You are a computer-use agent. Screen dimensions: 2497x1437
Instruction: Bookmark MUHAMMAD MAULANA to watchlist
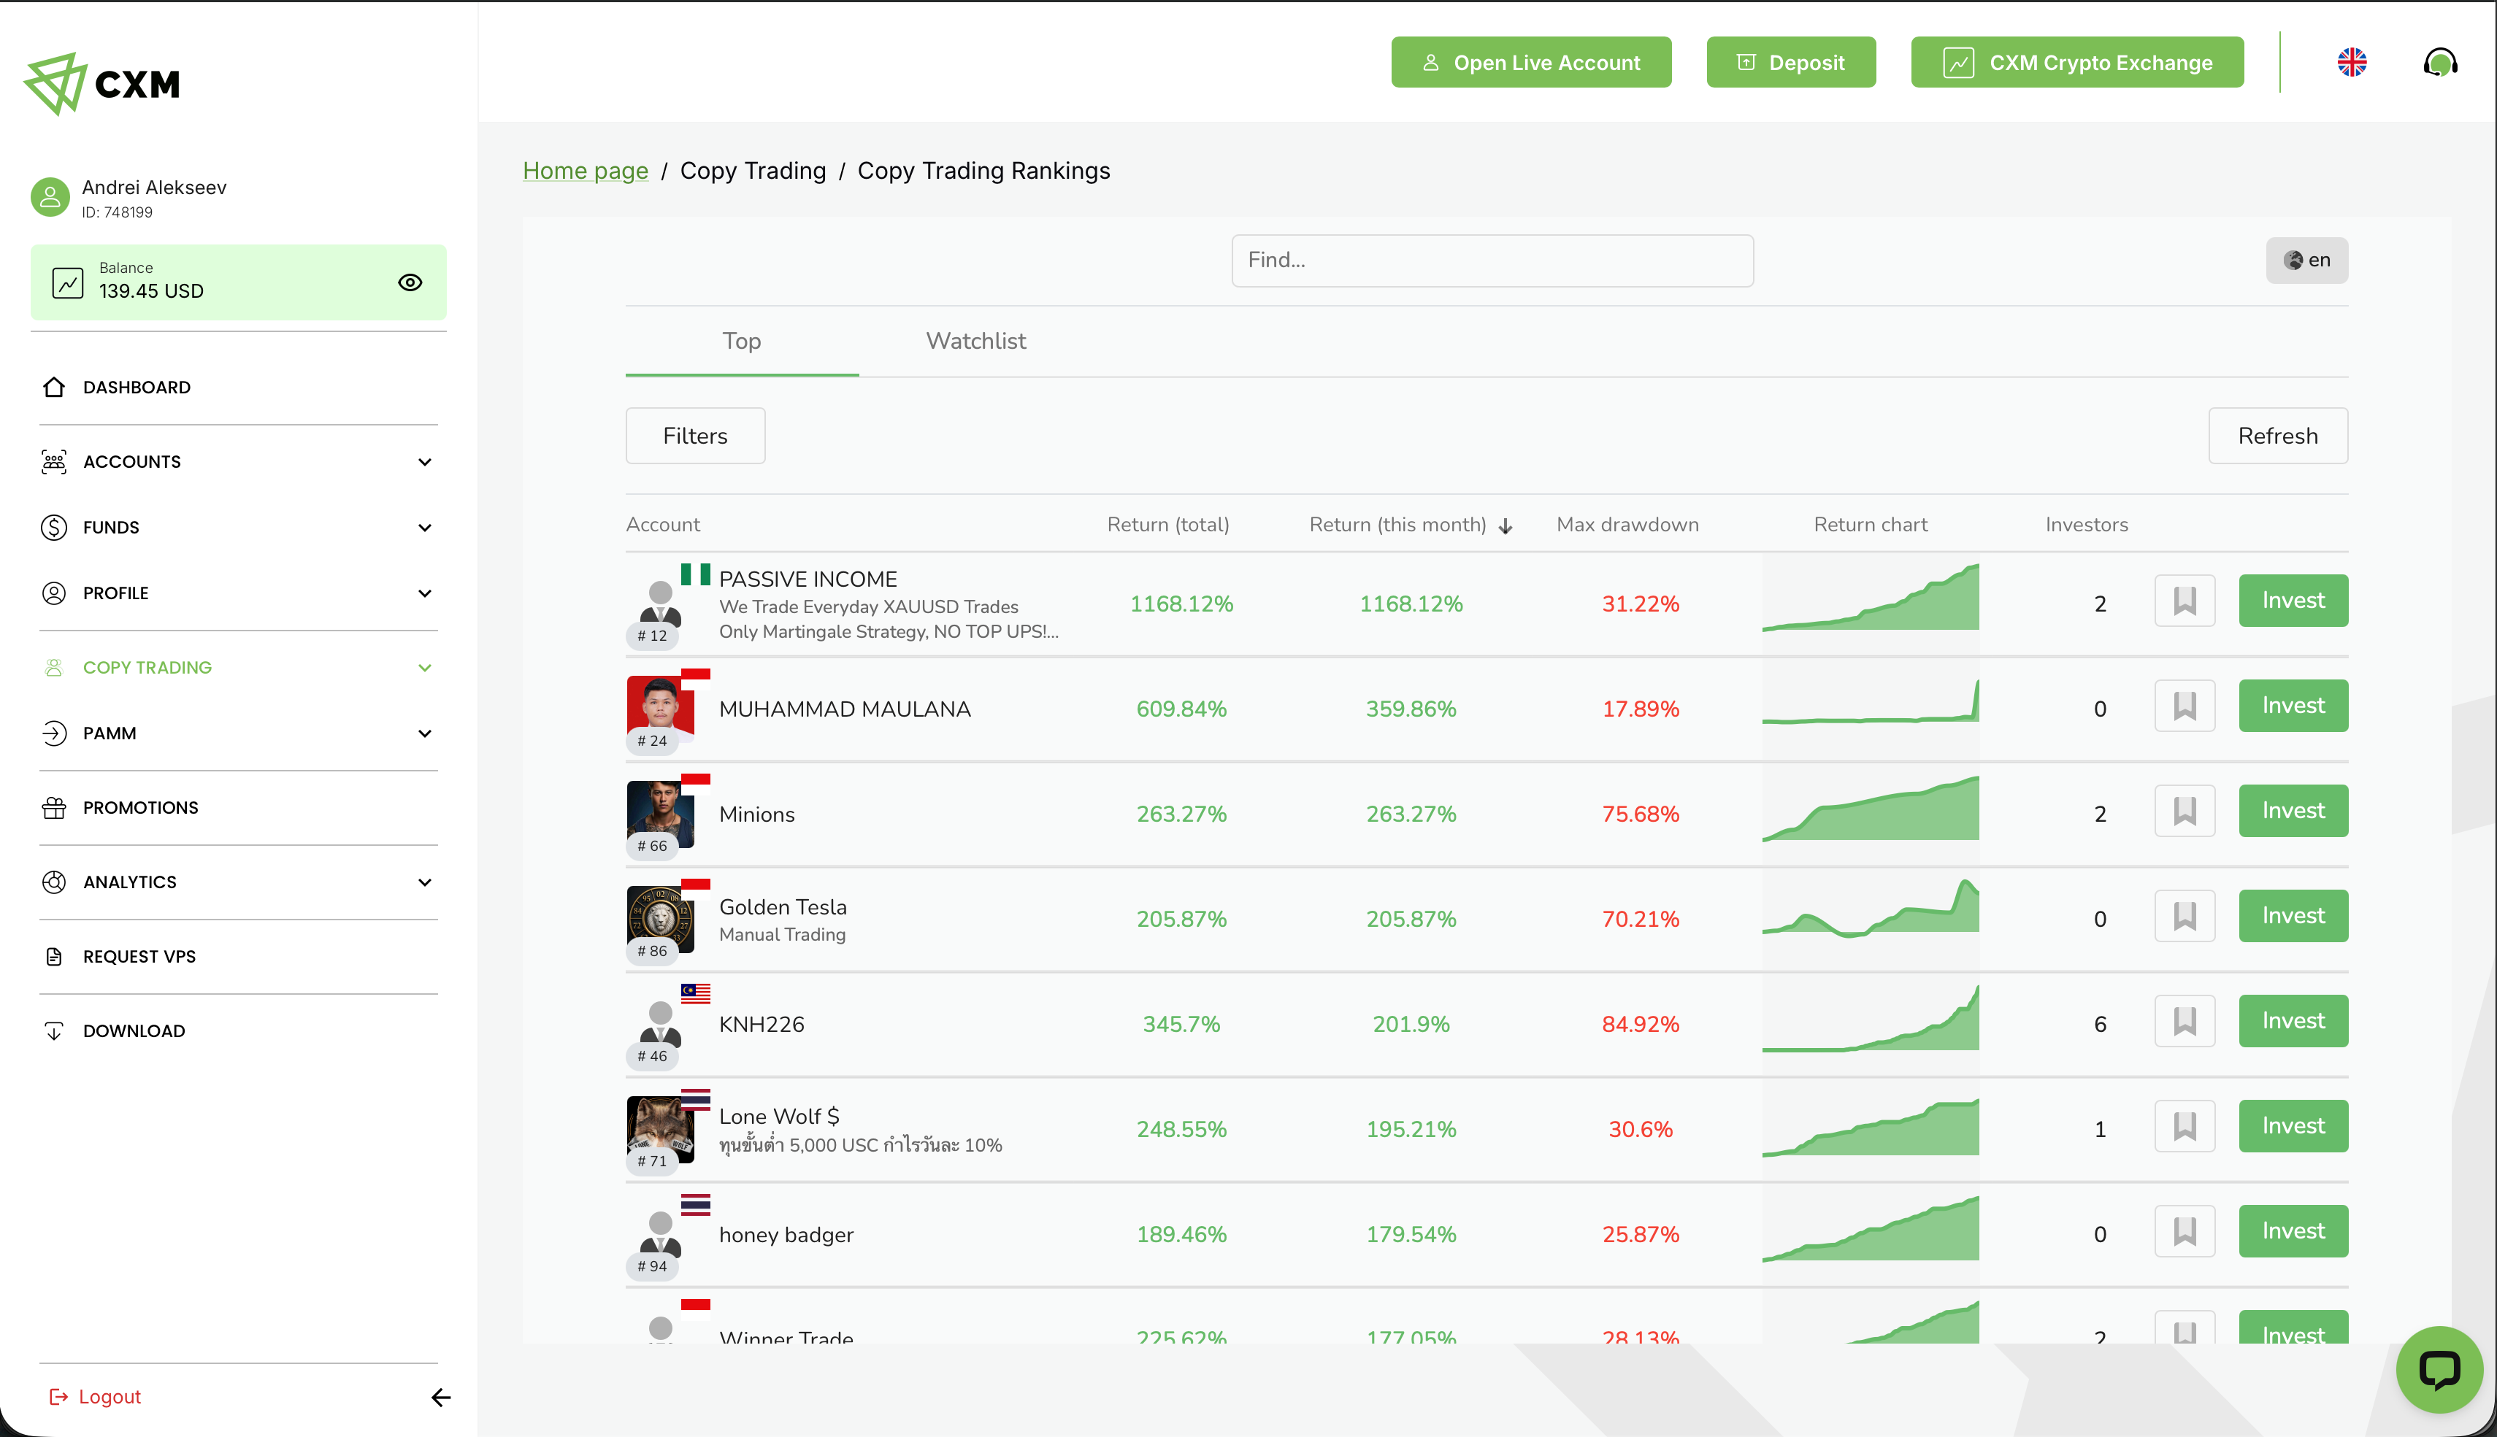[x=2184, y=706]
